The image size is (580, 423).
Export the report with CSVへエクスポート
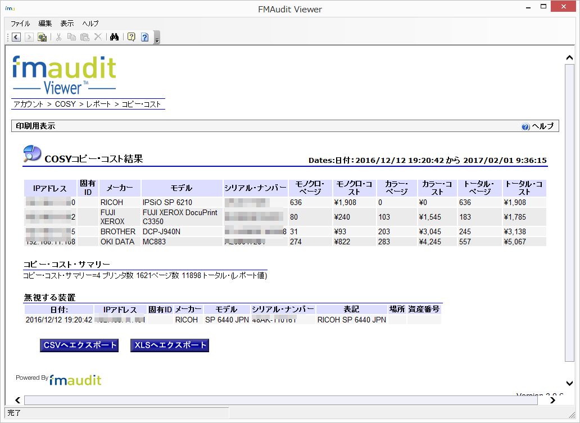tap(79, 345)
